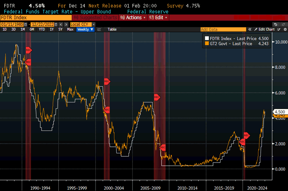
Task: Click REC marker at 2001 recession end
Action: coord(107,110)
